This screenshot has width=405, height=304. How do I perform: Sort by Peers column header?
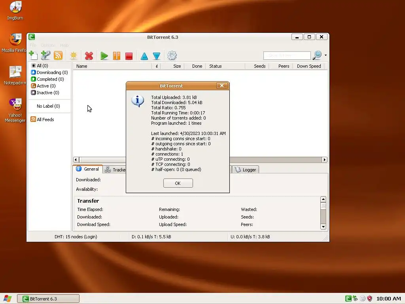pyautogui.click(x=281, y=66)
